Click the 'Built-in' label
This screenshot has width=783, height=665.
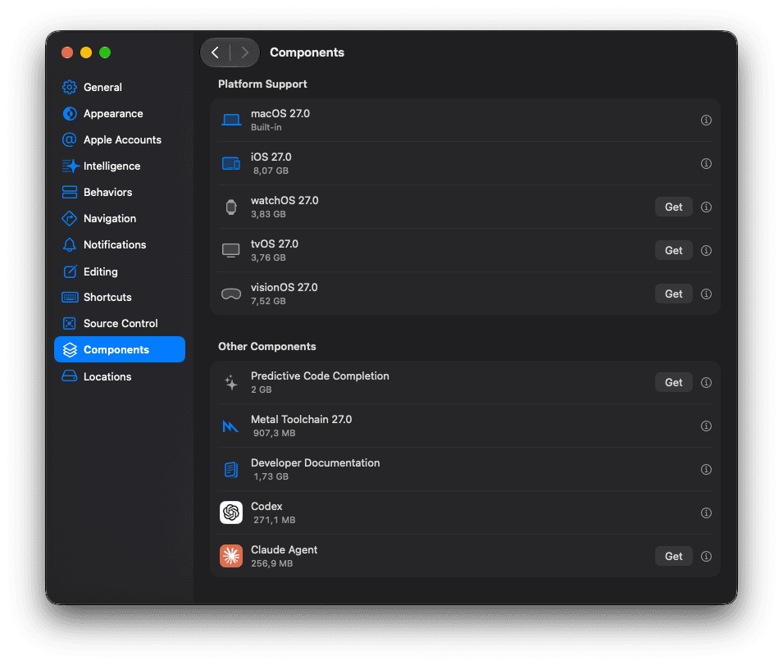click(266, 127)
